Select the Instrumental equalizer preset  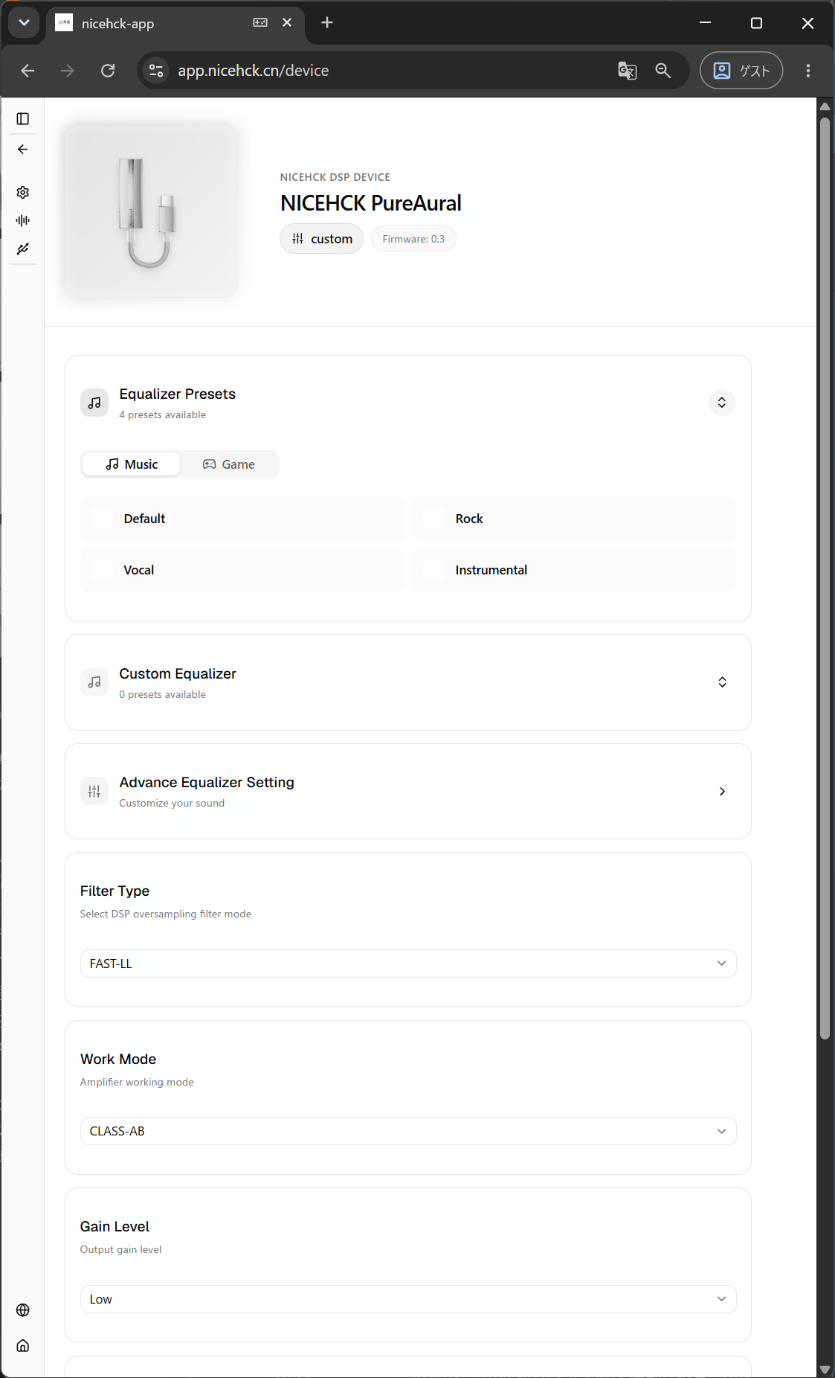tap(574, 570)
